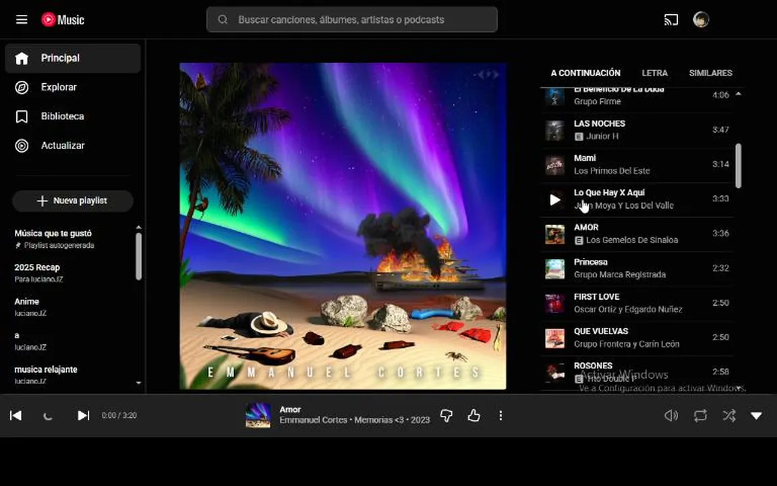Click the queue list scrollbar thumb
Image resolution: width=777 pixels, height=486 pixels.
click(x=739, y=165)
